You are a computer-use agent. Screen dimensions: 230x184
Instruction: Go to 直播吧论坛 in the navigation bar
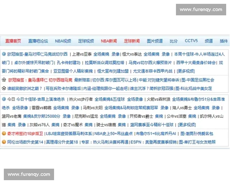38,41
